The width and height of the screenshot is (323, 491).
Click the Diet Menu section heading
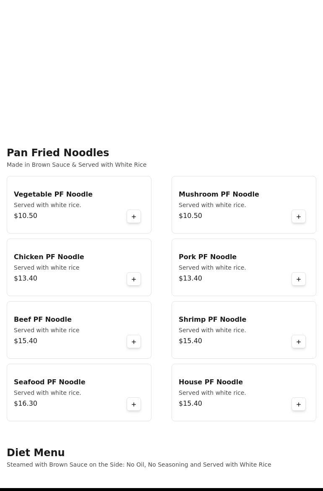(36, 453)
